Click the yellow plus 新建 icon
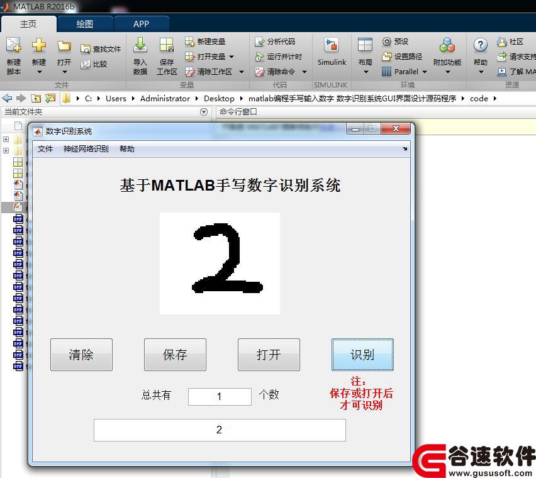The height and width of the screenshot is (478, 536). (38, 45)
